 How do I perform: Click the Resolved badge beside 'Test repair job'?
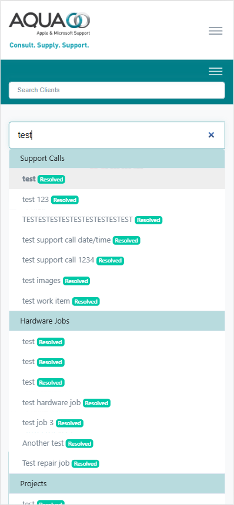[x=85, y=464]
